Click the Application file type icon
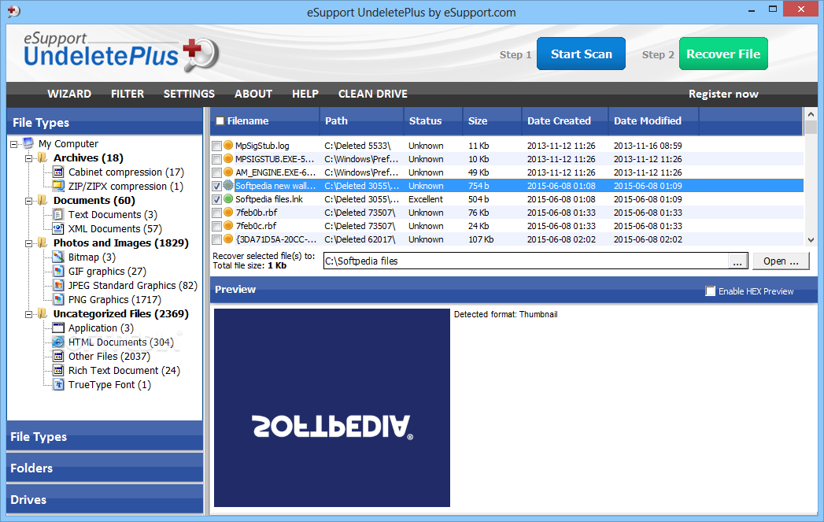824x522 pixels. pos(58,328)
